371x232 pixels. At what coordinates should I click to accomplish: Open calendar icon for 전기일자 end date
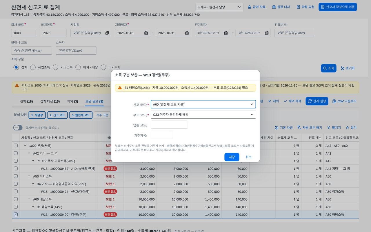pos(267,33)
